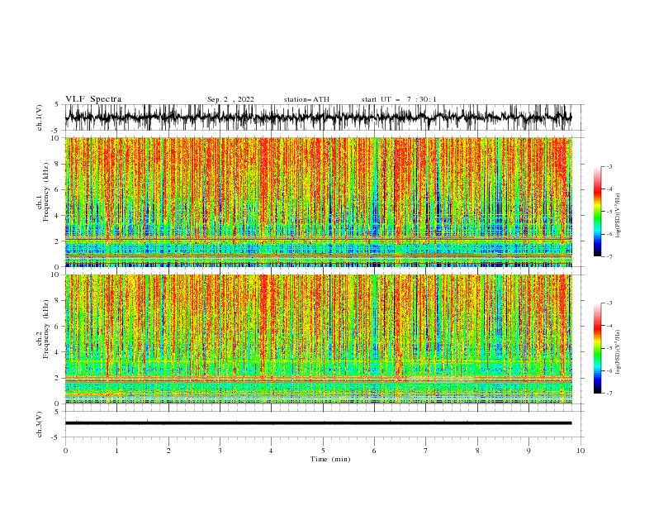The height and width of the screenshot is (506, 654).
Task: Click "0" tick on the Time axis
Action: click(65, 451)
